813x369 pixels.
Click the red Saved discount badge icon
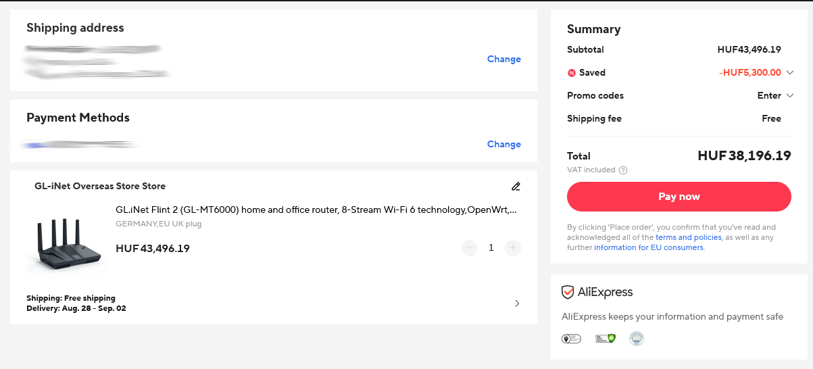(x=572, y=72)
